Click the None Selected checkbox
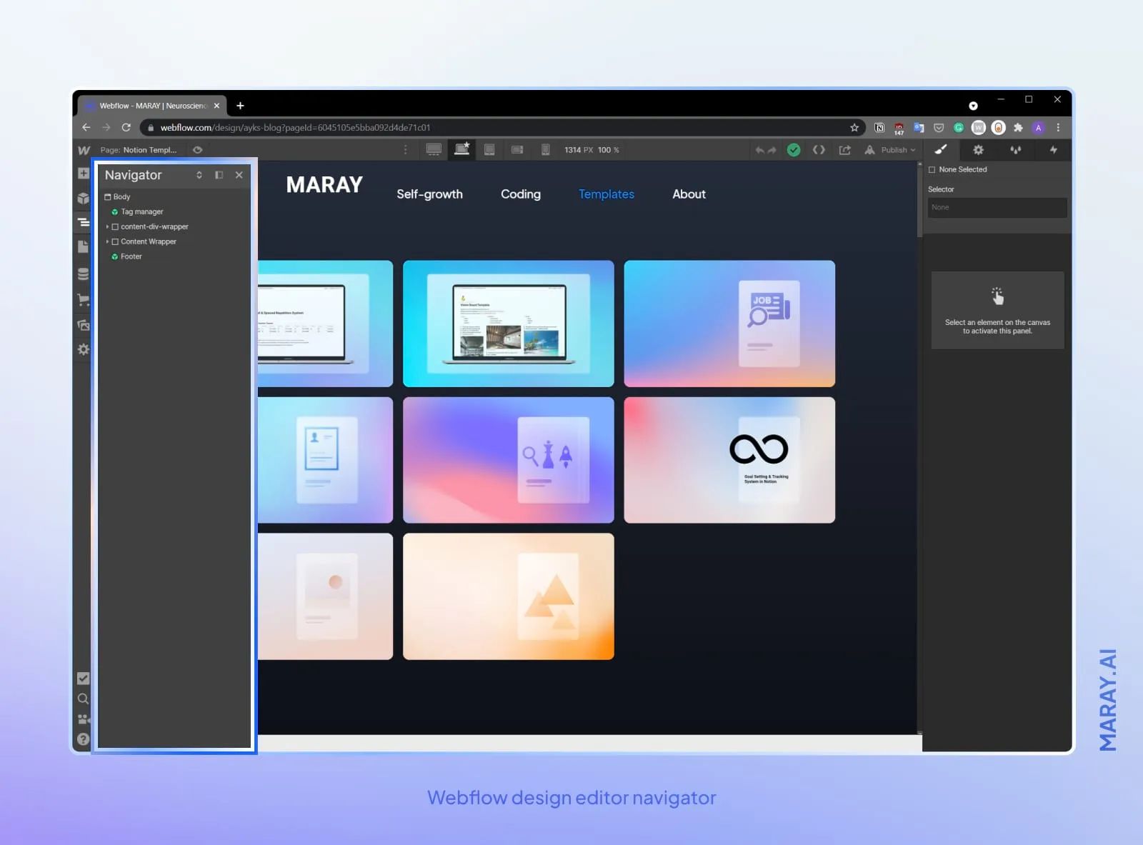1143x845 pixels. (x=932, y=169)
